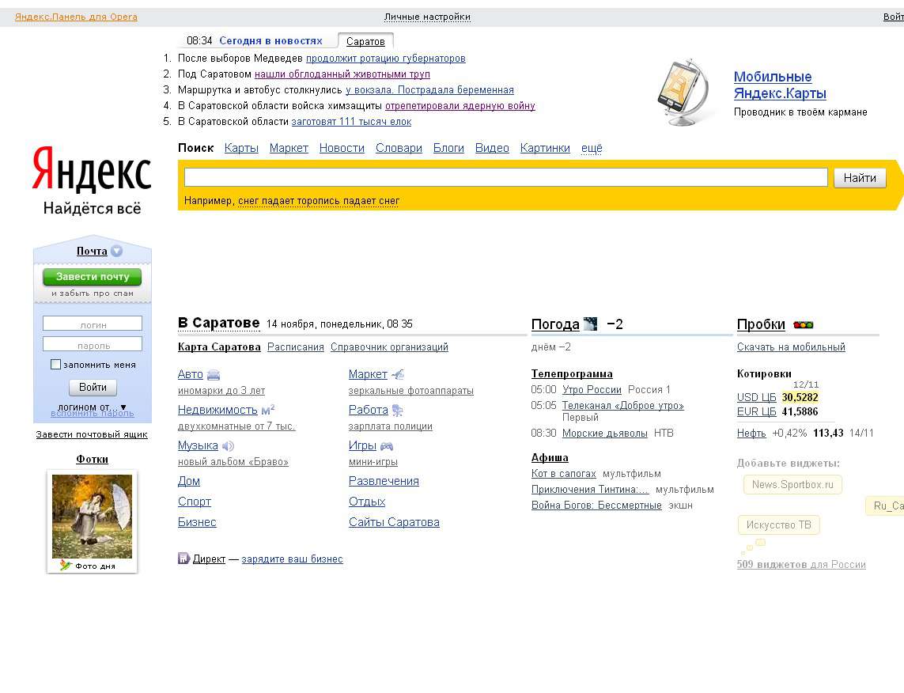
Task: Click the gamepad icon beside Игры
Action: point(386,446)
